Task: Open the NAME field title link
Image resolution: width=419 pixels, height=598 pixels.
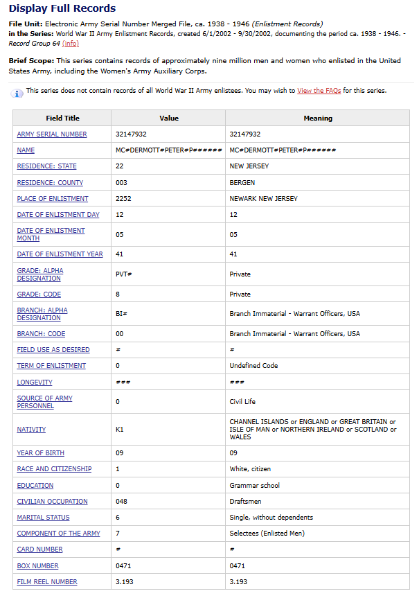Action: coord(26,150)
